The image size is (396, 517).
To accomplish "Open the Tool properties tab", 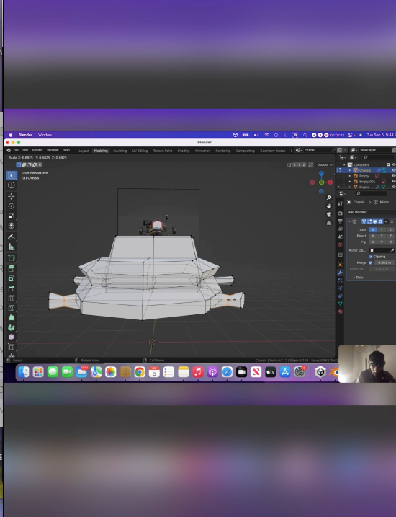I will pos(341,203).
